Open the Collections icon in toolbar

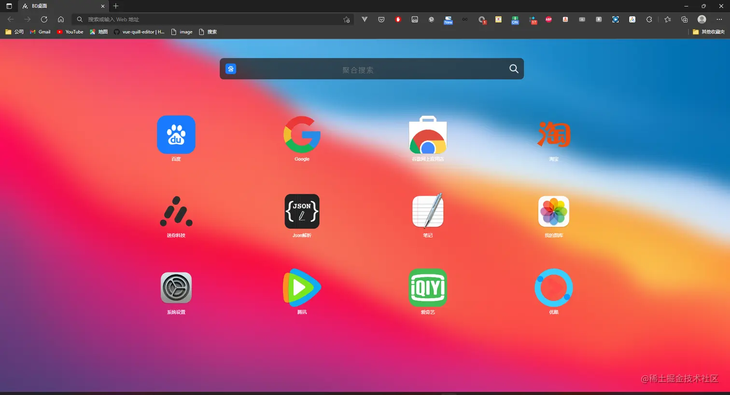(x=685, y=19)
